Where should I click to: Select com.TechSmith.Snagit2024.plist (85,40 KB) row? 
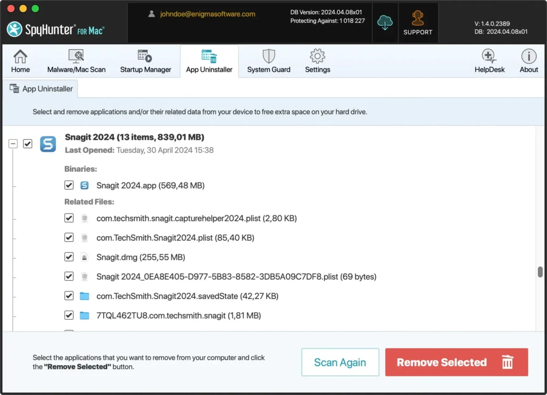coord(175,238)
